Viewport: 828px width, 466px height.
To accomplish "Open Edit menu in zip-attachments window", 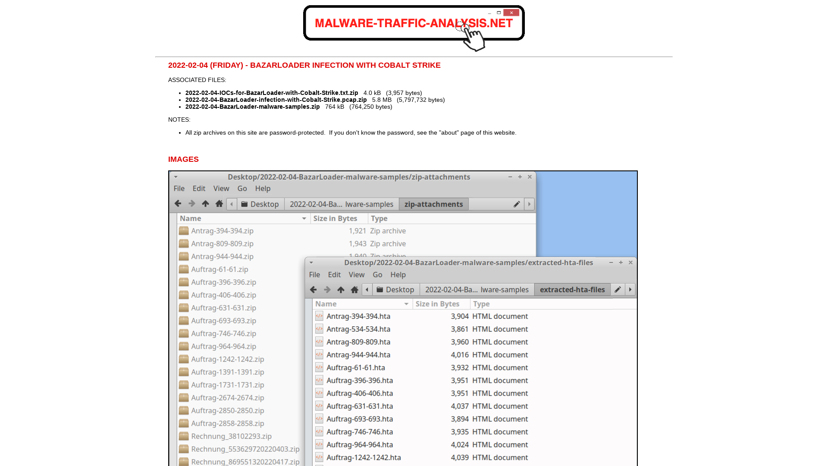I will point(199,189).
